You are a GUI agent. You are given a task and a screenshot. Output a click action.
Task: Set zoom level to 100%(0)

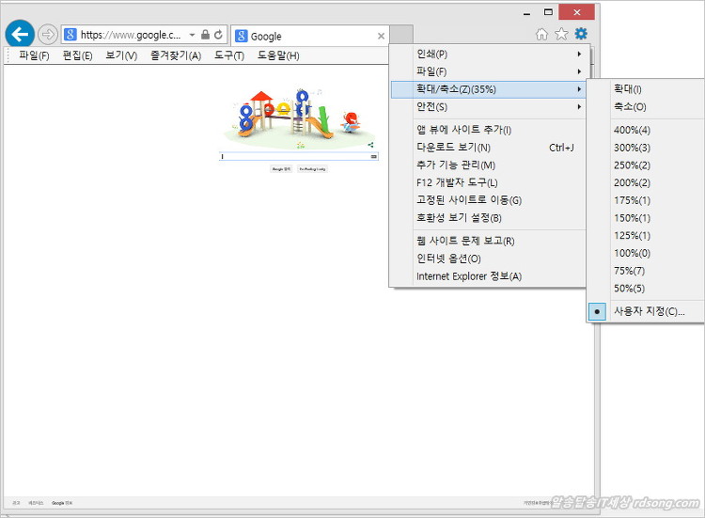point(632,253)
